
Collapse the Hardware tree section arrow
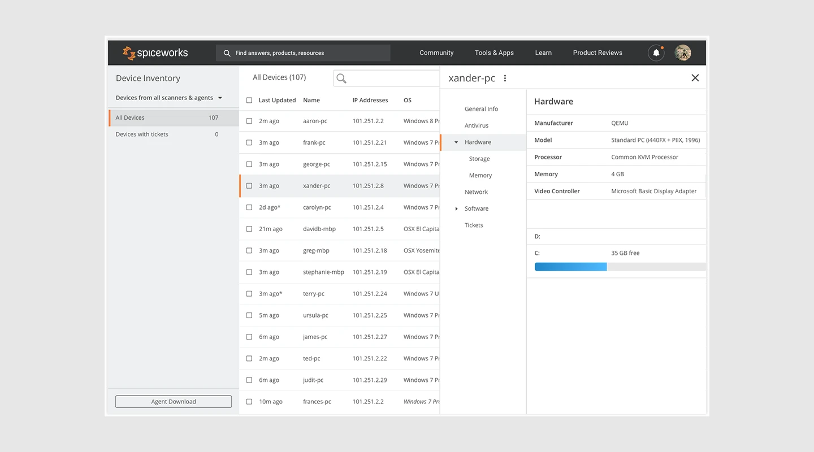point(456,142)
